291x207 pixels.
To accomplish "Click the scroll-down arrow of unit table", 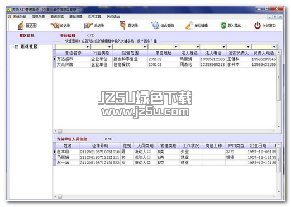I will [279, 126].
